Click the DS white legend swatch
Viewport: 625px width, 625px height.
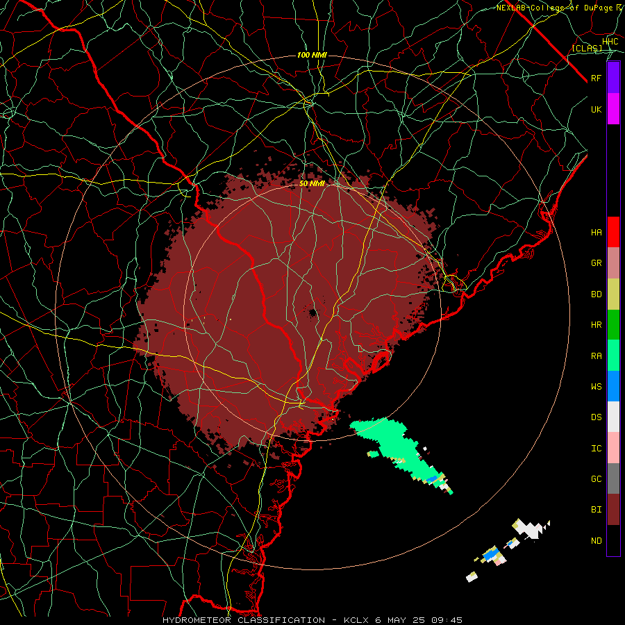(x=613, y=417)
